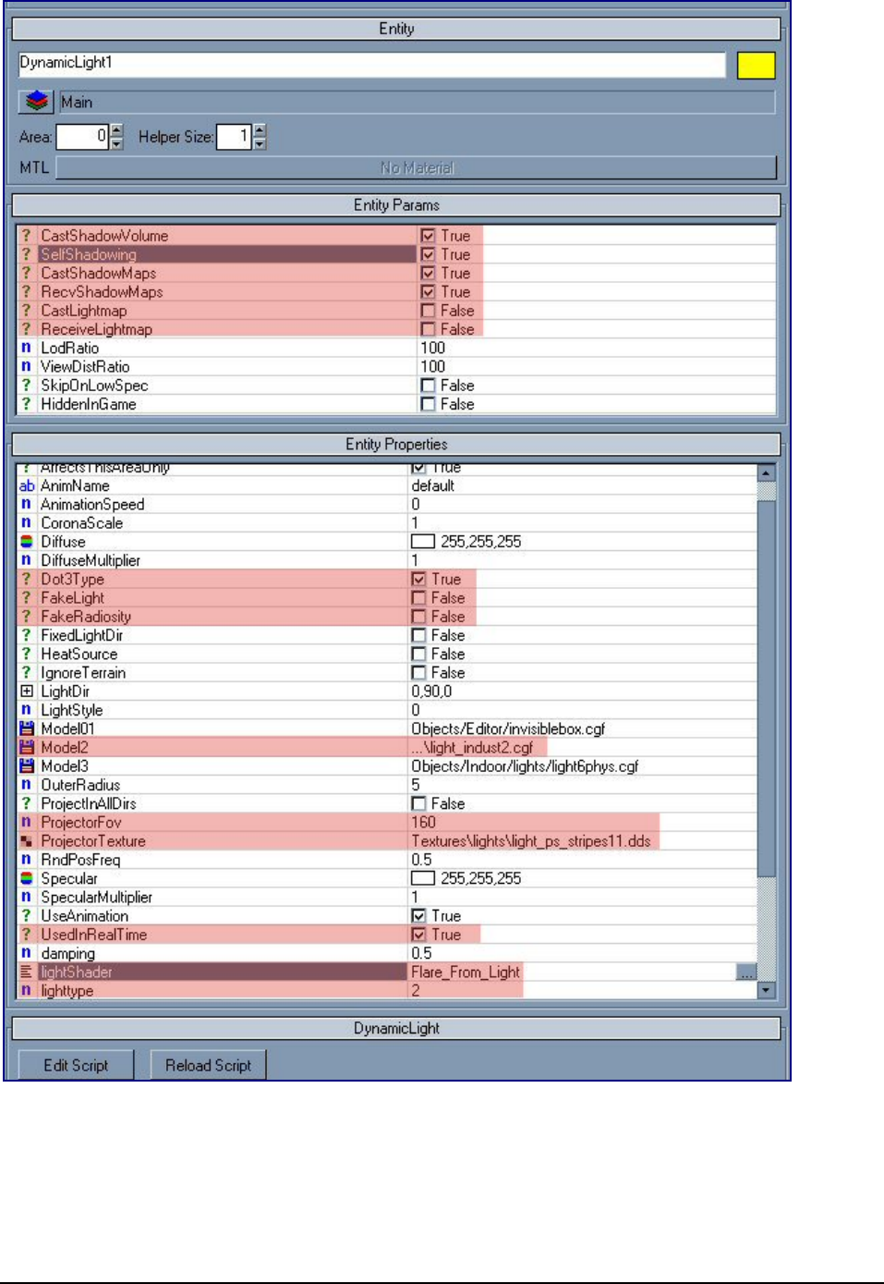The height and width of the screenshot is (1284, 884).
Task: Click the Specular white color swatch
Action: pos(423,878)
